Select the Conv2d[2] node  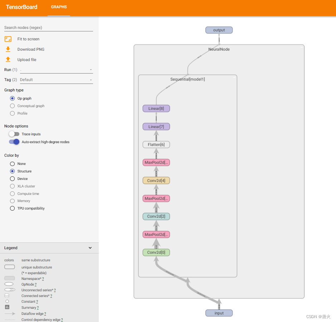[156, 216]
